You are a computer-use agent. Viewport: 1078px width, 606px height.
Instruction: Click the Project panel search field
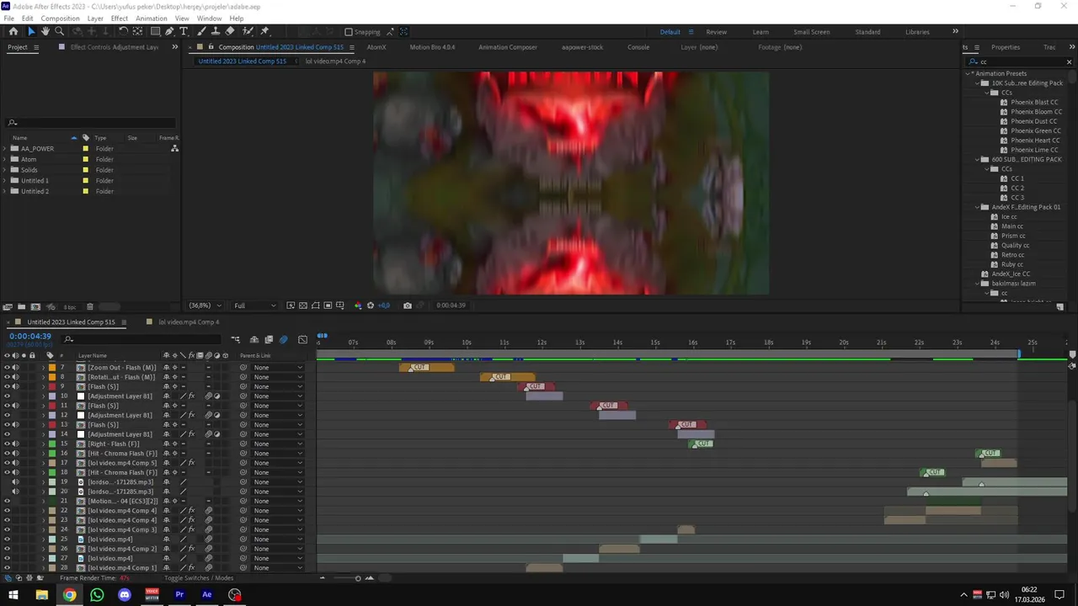tap(91, 123)
